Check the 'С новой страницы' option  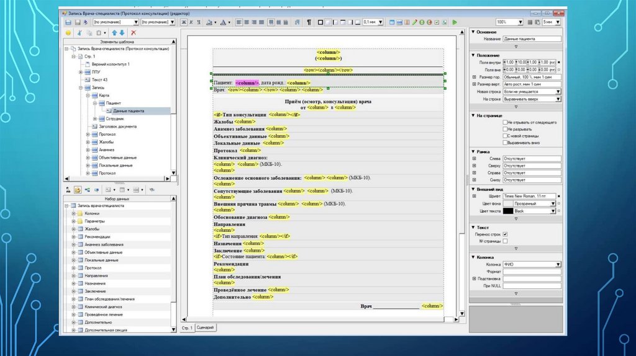(505, 135)
